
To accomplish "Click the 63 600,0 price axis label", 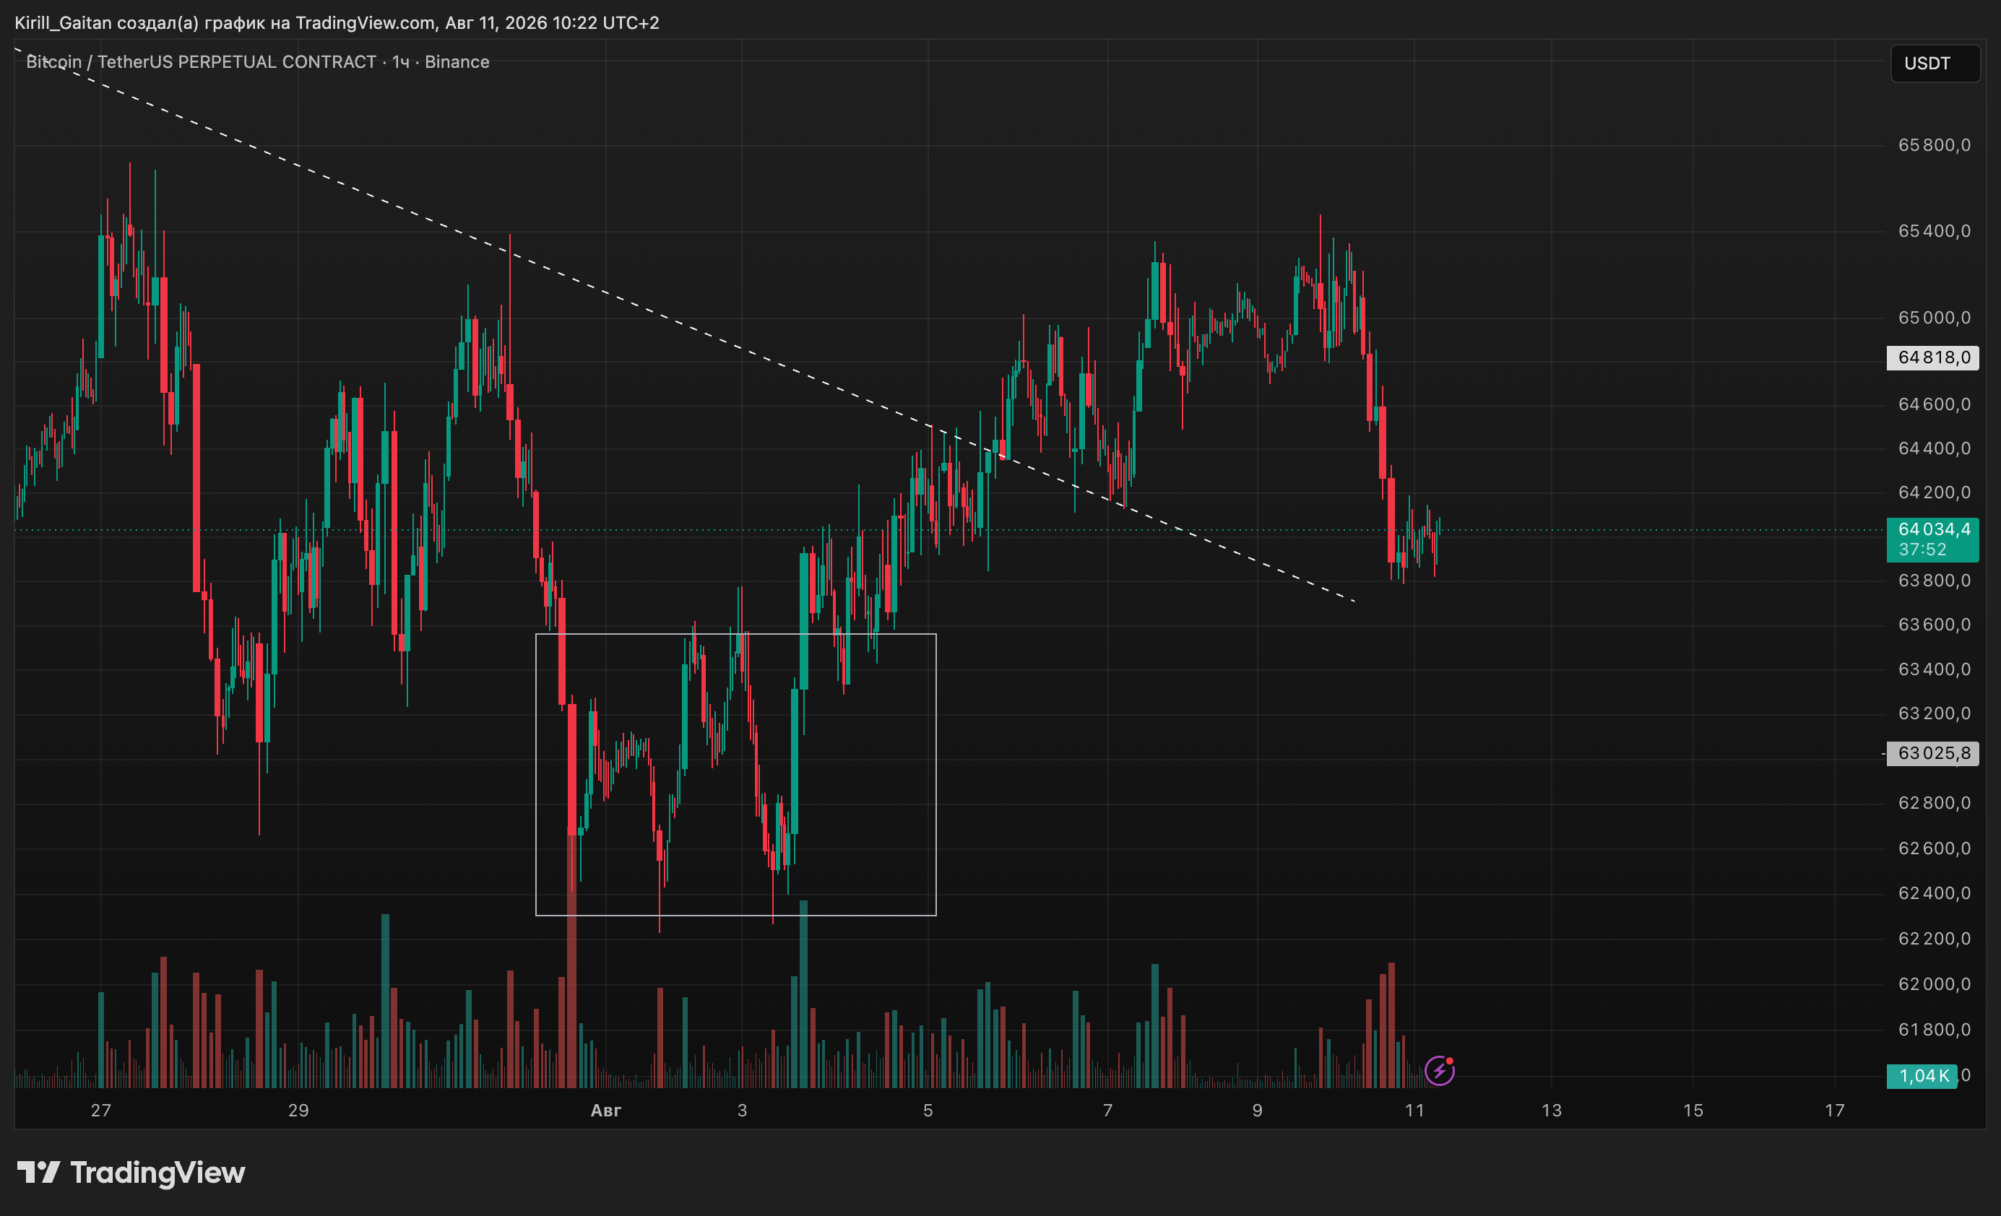I will [x=1934, y=624].
